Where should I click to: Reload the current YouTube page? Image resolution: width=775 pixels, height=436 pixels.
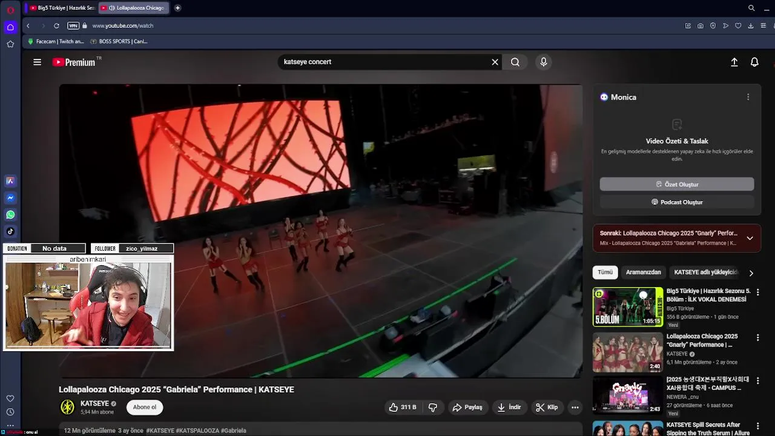[x=56, y=25]
